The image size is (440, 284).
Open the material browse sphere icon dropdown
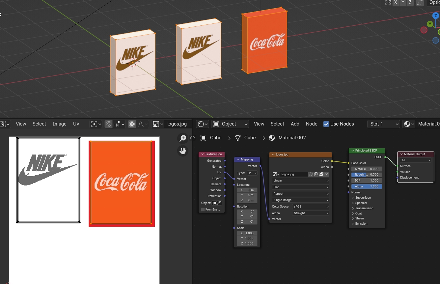409,124
